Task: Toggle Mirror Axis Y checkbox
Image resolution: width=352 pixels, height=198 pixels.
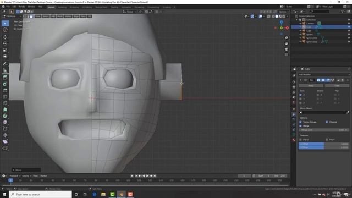Action: point(301,99)
